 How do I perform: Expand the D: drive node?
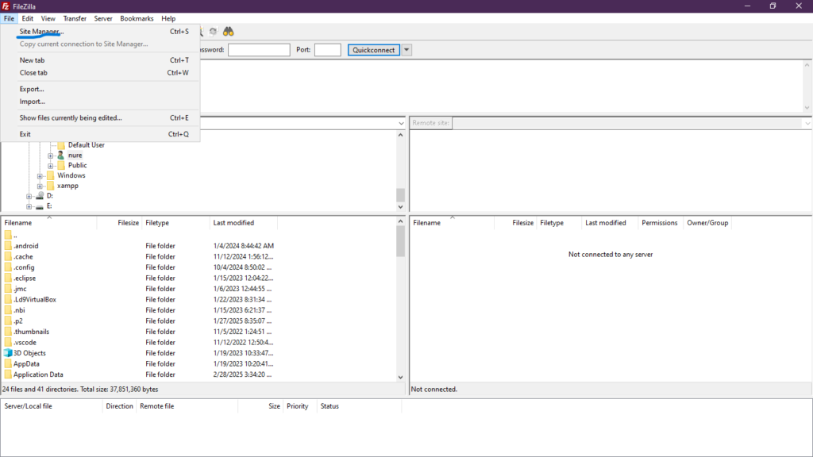(x=29, y=197)
